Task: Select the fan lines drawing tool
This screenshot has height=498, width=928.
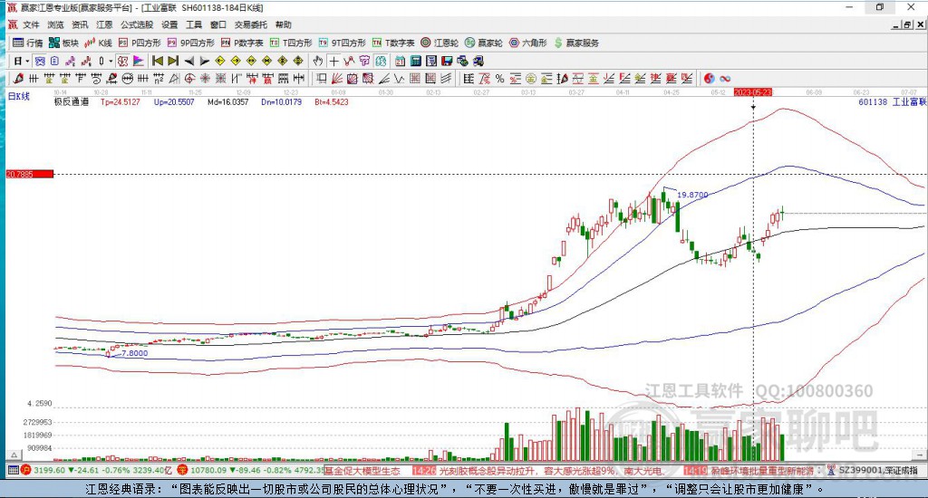Action: (336, 79)
